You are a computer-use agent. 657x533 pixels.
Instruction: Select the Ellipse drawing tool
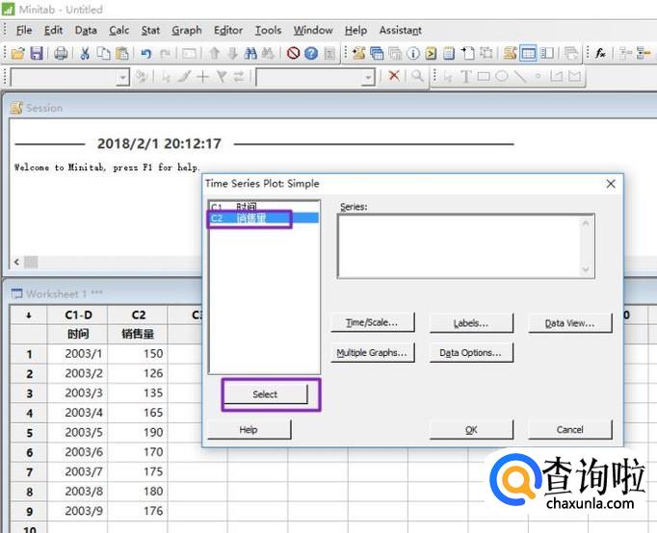point(502,77)
